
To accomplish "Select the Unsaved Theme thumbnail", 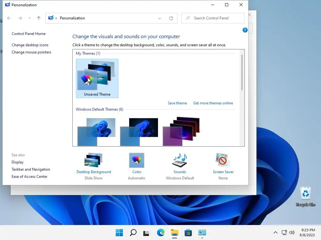I will pyautogui.click(x=97, y=78).
